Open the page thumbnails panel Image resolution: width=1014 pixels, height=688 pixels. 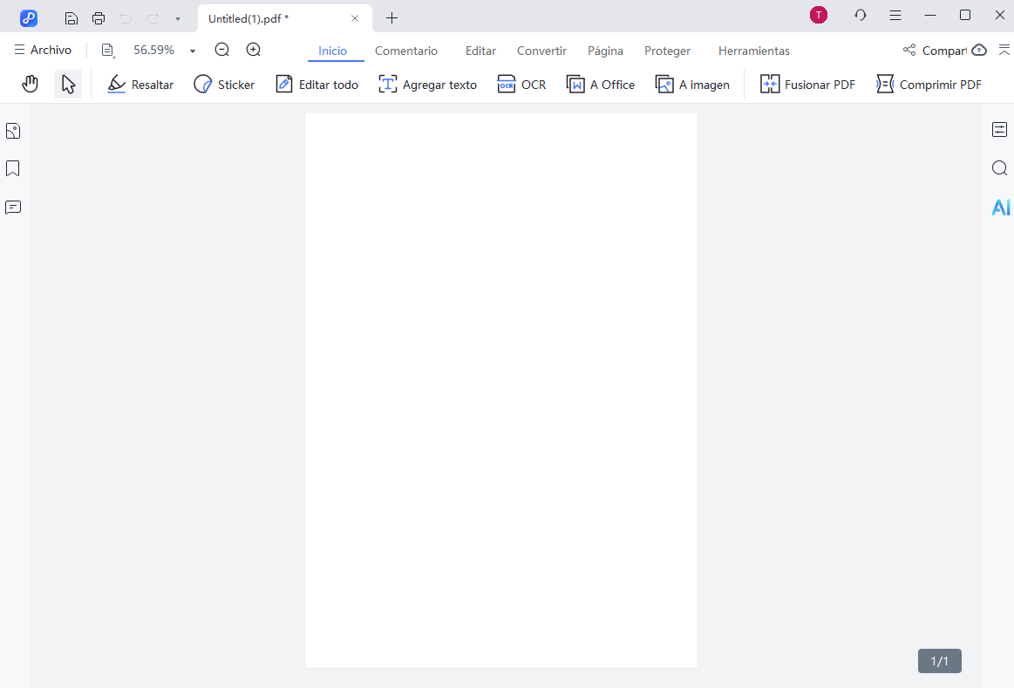[x=12, y=130]
